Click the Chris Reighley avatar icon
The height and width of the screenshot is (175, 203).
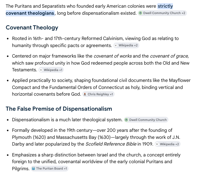pos(85,94)
